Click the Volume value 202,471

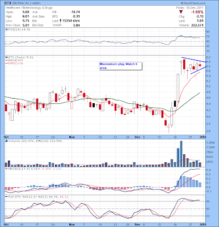[197, 25]
